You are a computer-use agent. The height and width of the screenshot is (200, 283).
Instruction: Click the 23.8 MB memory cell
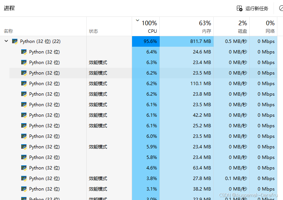(x=187, y=94)
